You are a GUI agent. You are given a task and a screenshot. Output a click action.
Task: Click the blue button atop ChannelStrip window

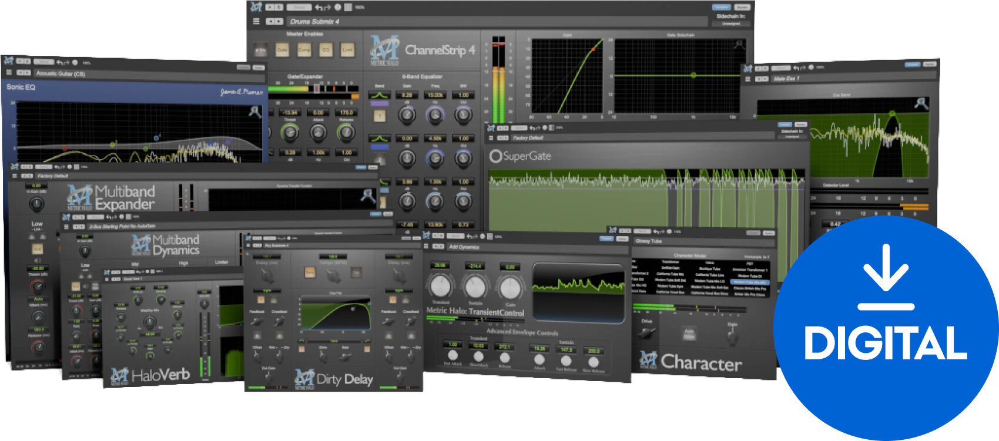(x=721, y=7)
